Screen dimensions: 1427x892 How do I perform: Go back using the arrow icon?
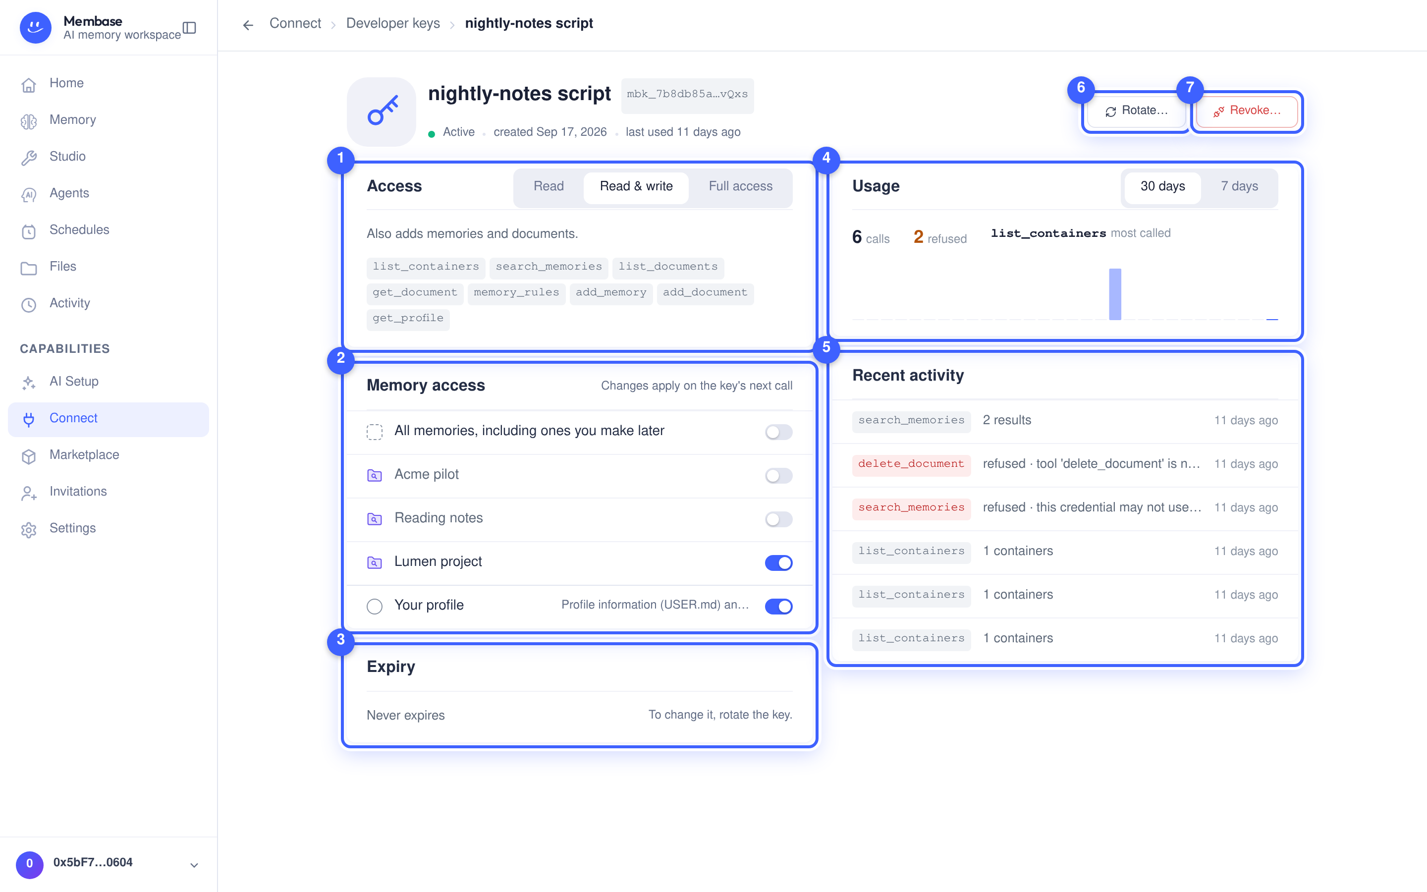tap(248, 25)
